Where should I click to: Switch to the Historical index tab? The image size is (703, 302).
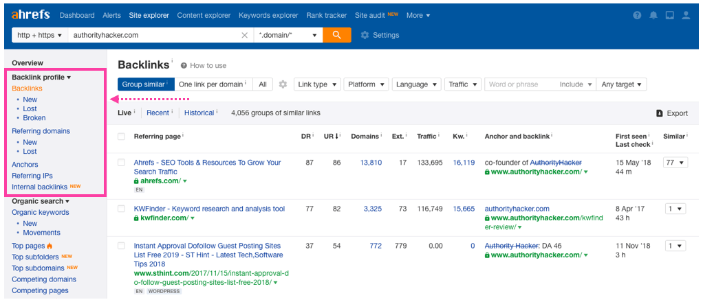(x=199, y=113)
